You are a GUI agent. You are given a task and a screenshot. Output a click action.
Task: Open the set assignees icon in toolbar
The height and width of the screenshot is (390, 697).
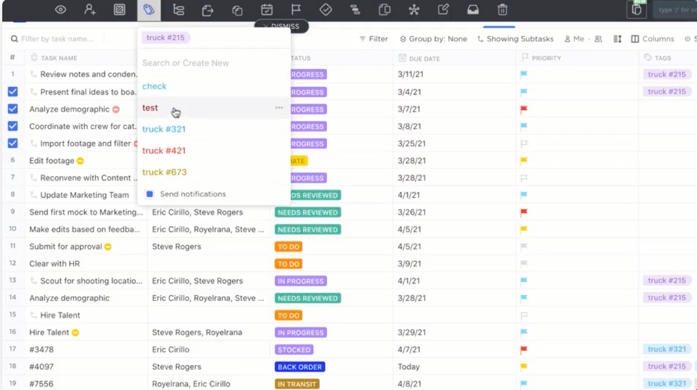(90, 10)
